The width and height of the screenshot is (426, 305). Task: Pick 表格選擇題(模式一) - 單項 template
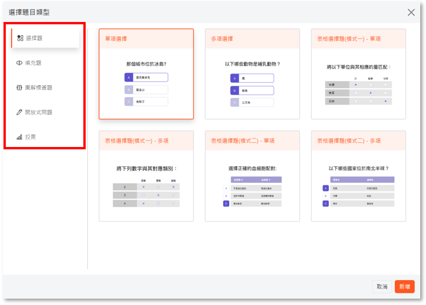click(x=358, y=74)
